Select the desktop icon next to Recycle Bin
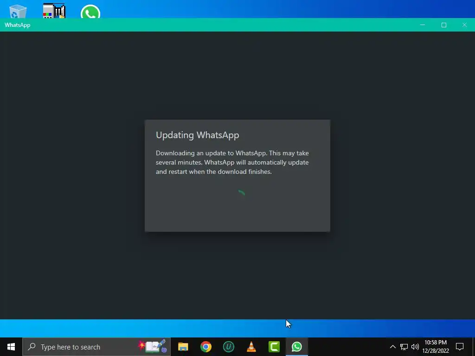 [x=54, y=11]
